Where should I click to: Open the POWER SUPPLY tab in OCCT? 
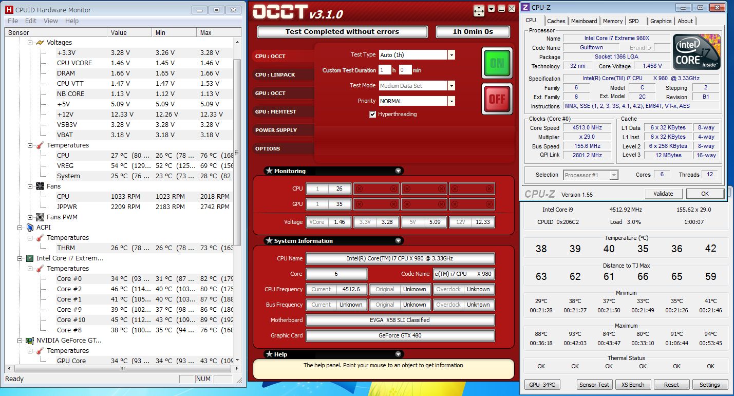pos(283,130)
